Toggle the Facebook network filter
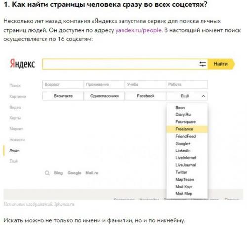 coord(146,96)
